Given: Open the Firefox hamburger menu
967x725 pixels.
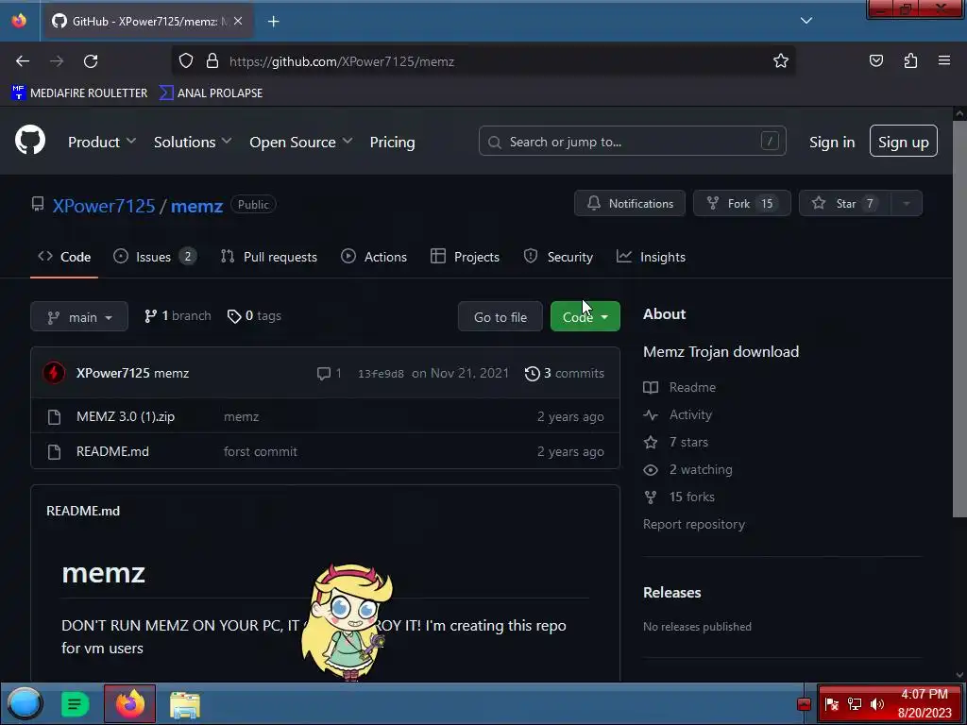Looking at the screenshot, I should [x=944, y=60].
